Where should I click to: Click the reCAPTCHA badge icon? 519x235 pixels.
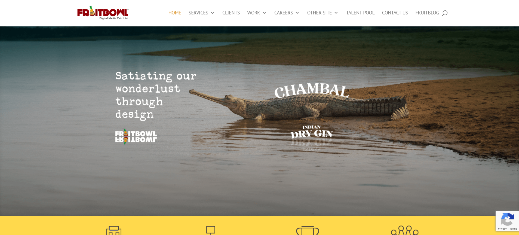507,219
